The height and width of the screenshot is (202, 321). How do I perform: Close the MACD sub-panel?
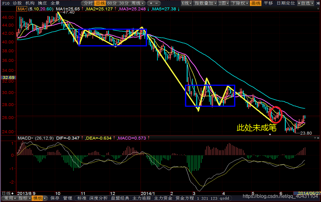318,138
